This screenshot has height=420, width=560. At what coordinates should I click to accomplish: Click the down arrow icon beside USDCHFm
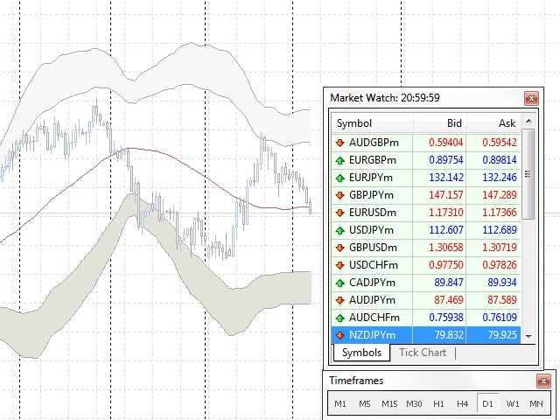tap(340, 265)
